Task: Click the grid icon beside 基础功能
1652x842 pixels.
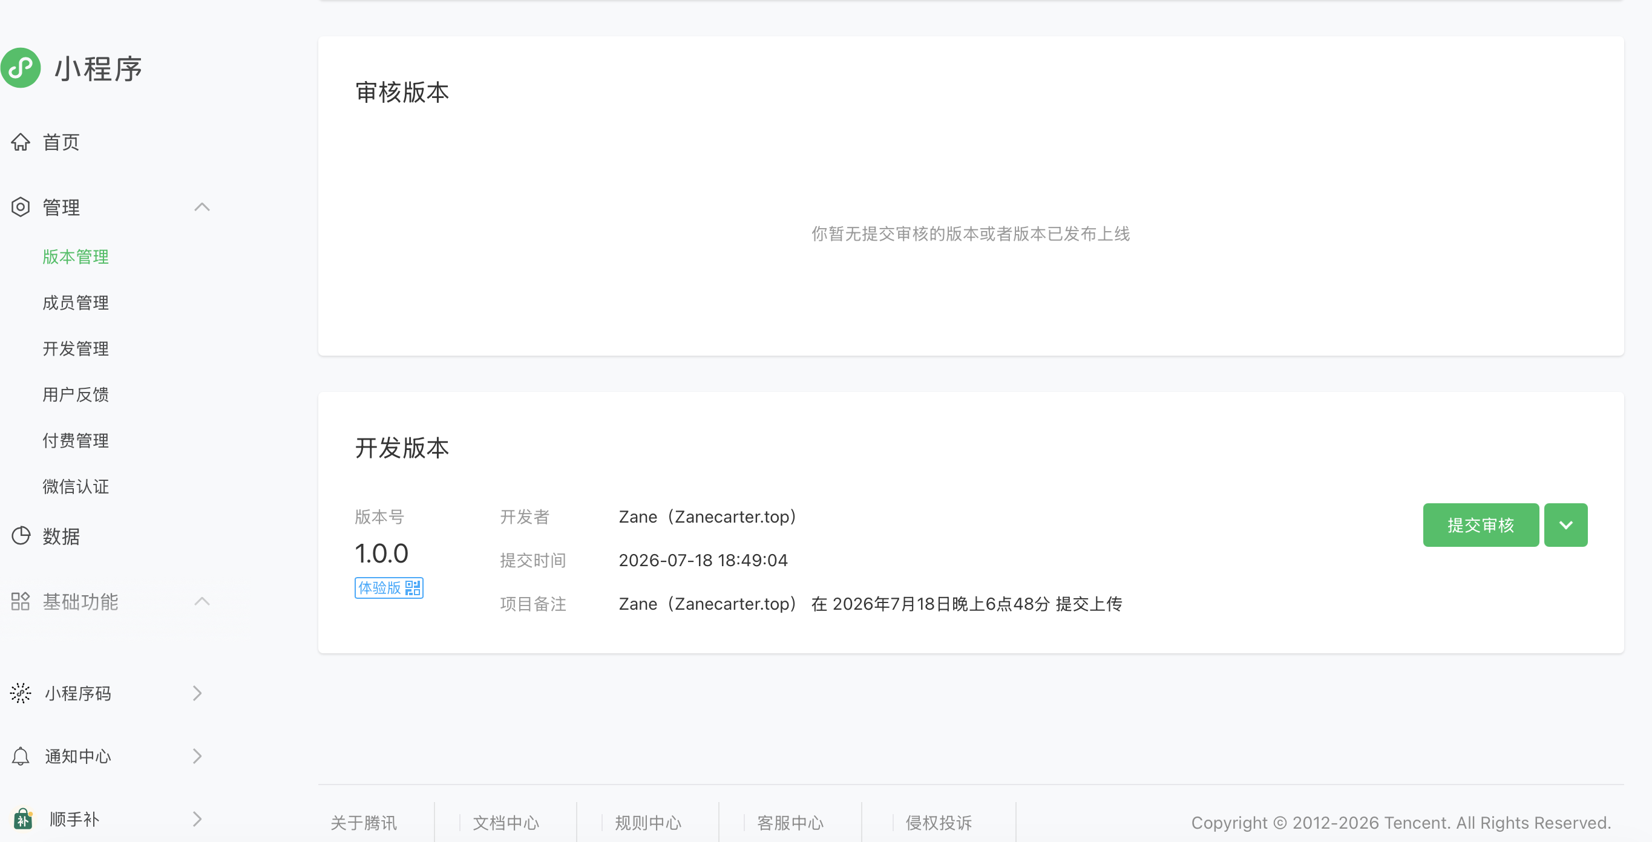Action: click(21, 601)
